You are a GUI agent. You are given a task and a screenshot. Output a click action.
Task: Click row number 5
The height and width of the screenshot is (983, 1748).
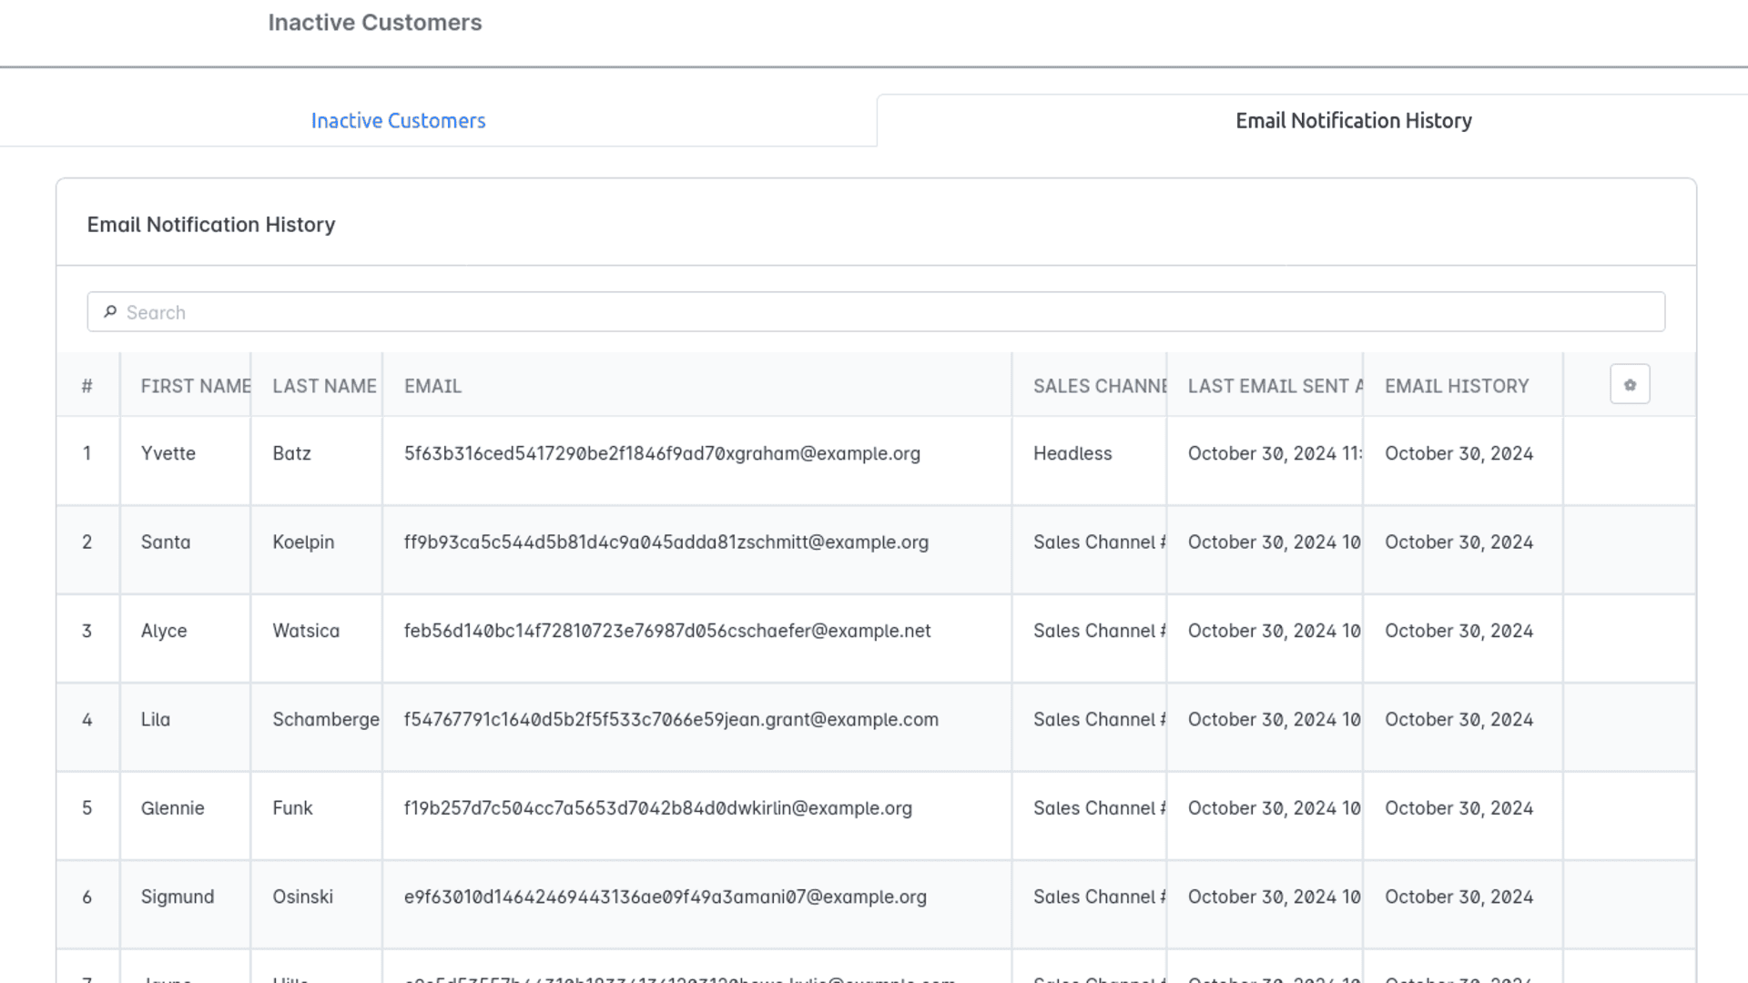(x=87, y=808)
